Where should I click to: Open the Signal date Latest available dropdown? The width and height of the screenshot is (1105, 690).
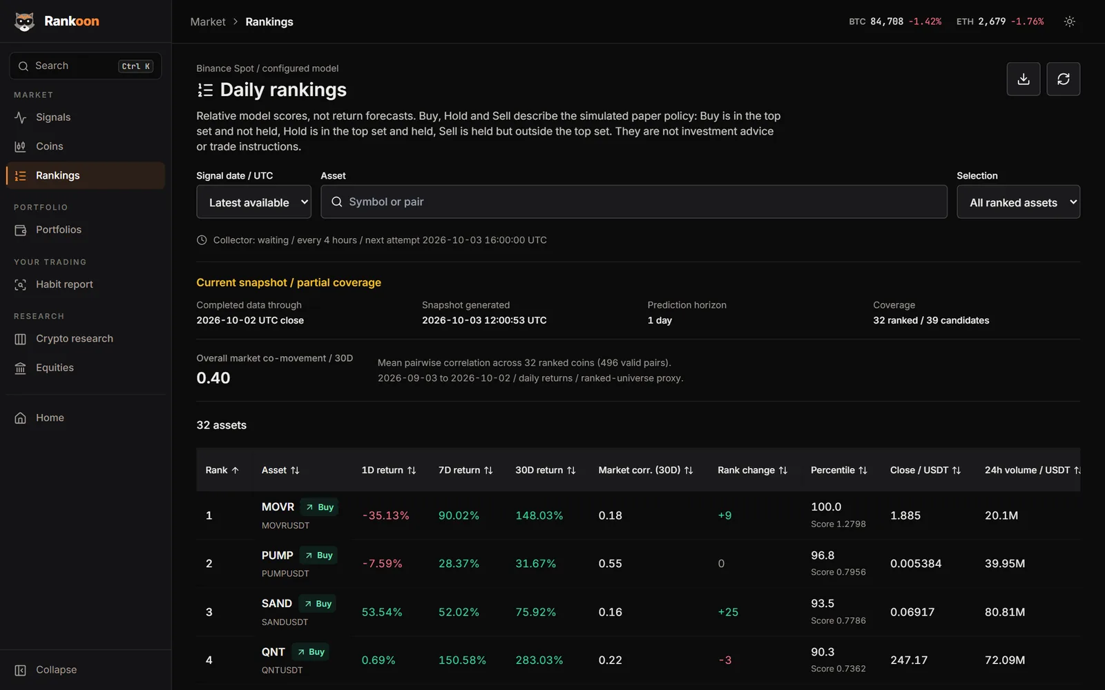(x=253, y=202)
